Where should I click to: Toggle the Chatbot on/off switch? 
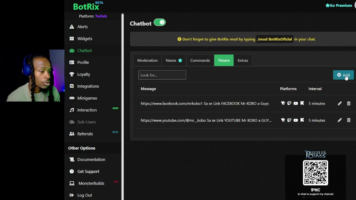click(x=160, y=22)
